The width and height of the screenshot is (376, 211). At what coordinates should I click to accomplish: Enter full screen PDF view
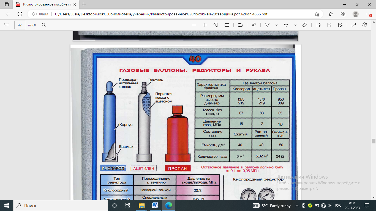click(x=354, y=25)
